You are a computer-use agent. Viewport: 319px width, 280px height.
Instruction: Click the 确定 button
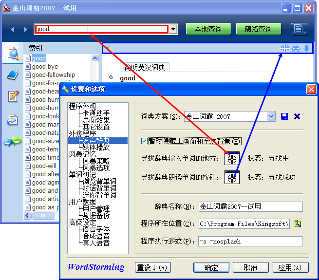click(x=211, y=267)
